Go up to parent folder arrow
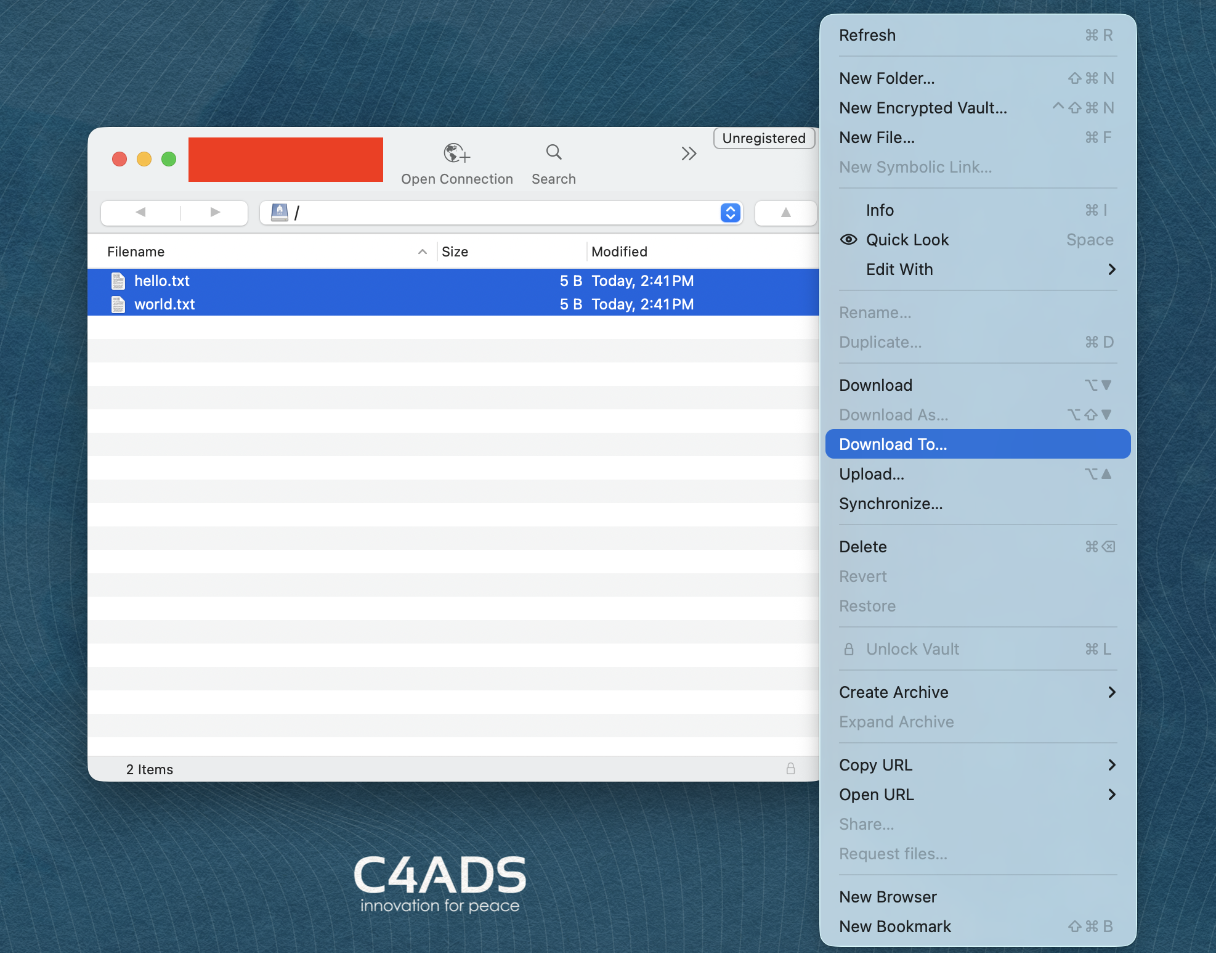The image size is (1216, 953). coord(785,213)
